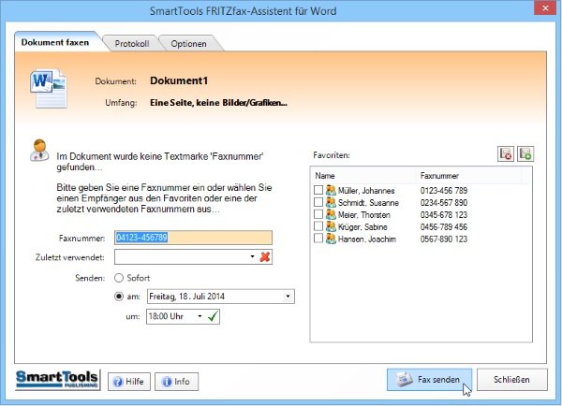This screenshot has width=562, height=406.
Task: Open Hilfe
Action: 129,382
